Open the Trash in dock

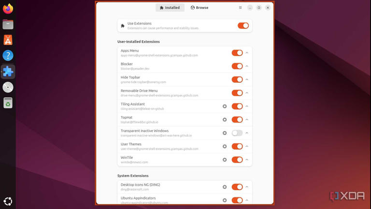point(8,103)
